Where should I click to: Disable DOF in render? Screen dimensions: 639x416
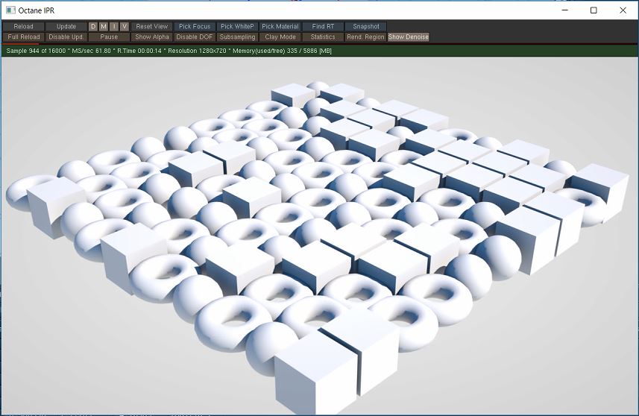[x=195, y=37]
